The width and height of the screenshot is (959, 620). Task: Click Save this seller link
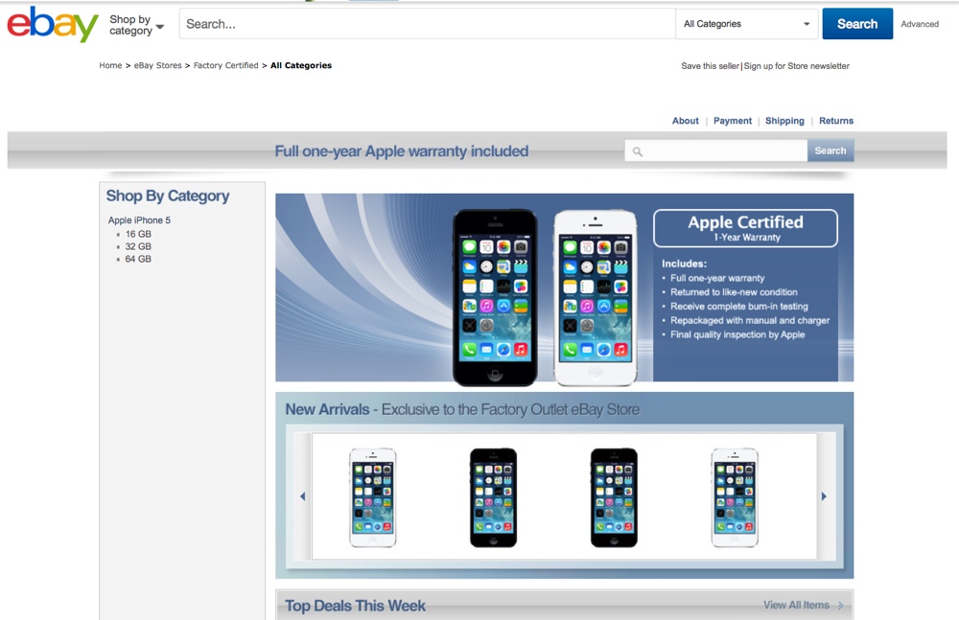tap(710, 66)
